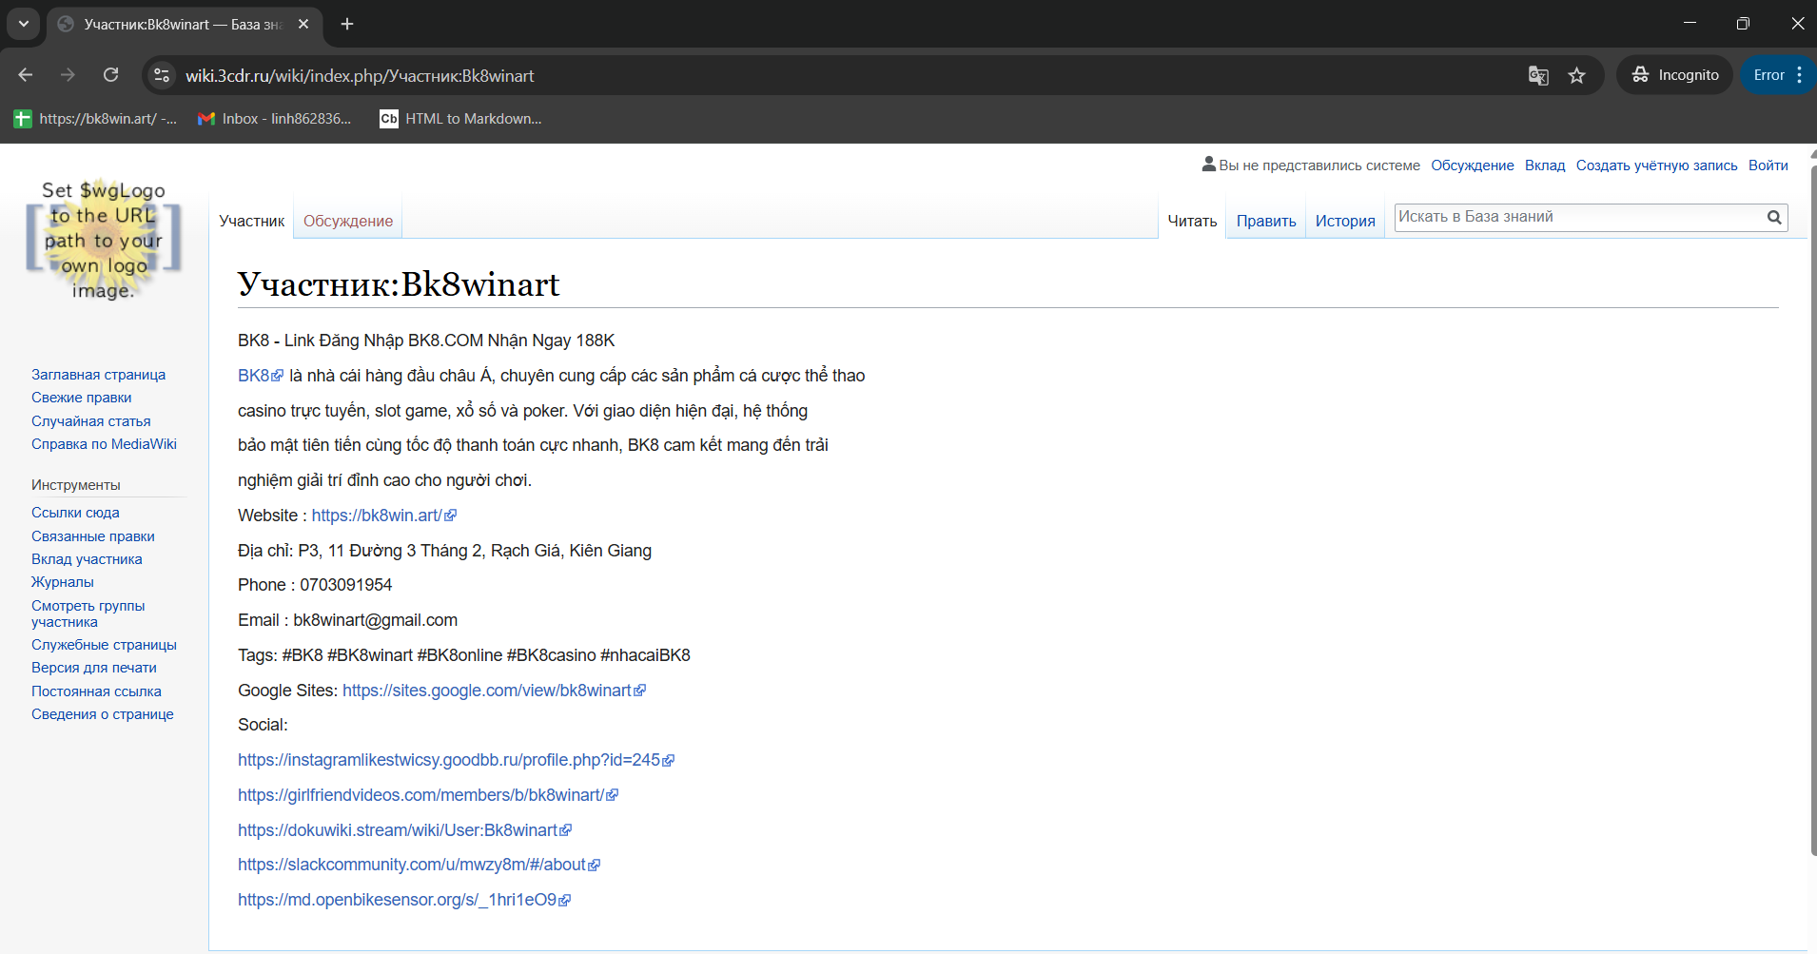Expand the tab search dropdown arrow
Image resolution: width=1817 pixels, height=954 pixels.
(x=24, y=24)
